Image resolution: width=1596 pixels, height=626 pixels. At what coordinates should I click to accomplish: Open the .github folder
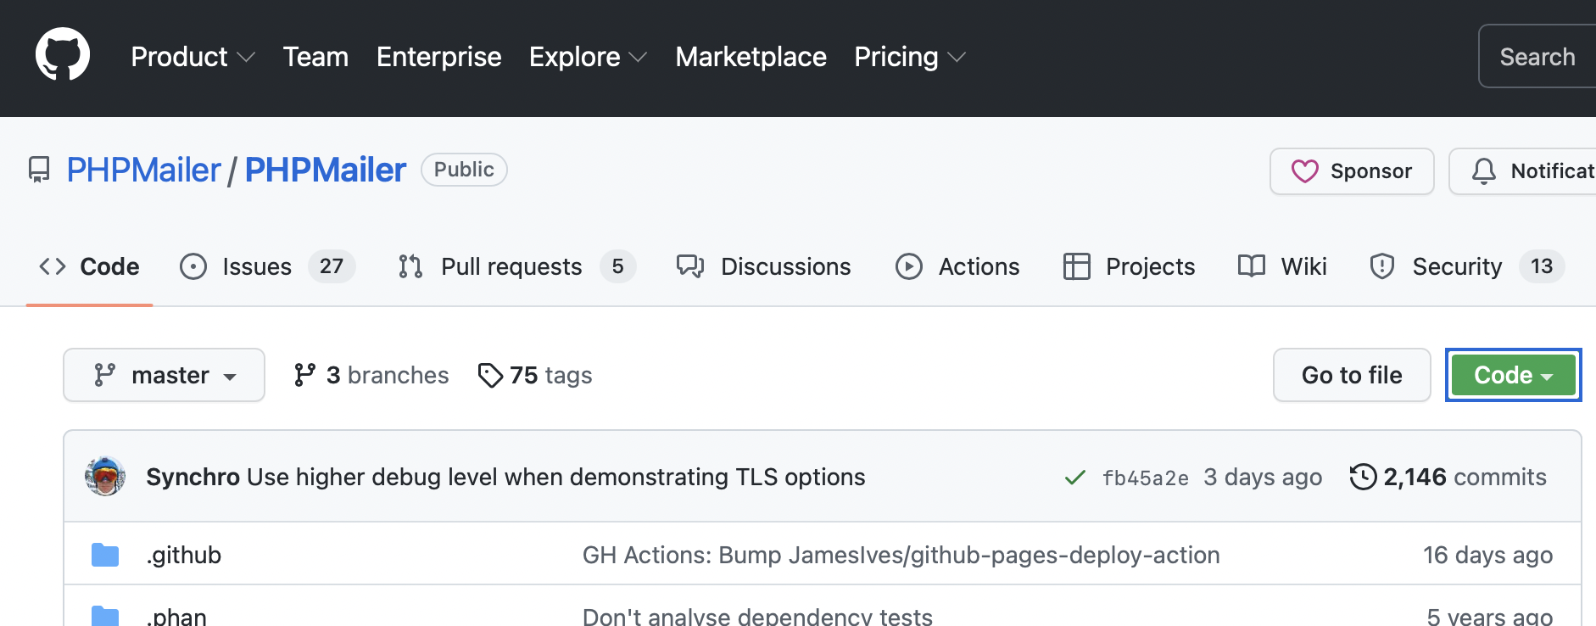click(x=184, y=555)
